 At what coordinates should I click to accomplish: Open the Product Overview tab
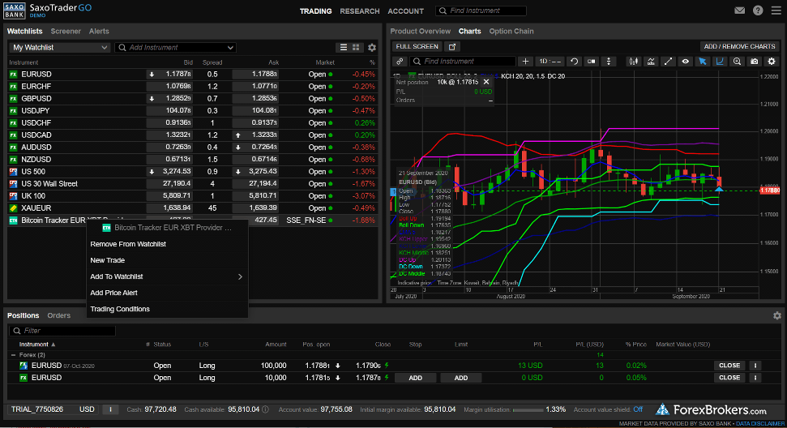pos(420,31)
